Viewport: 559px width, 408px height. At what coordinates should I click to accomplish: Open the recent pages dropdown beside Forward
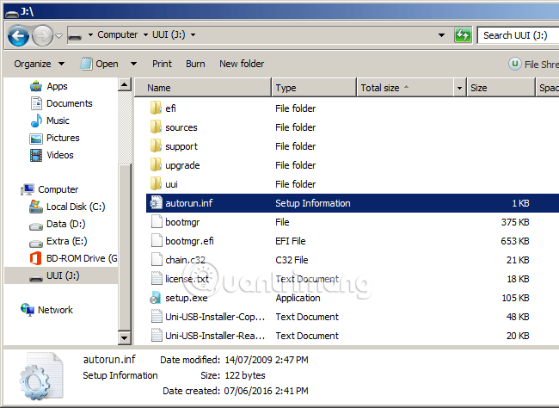point(59,35)
